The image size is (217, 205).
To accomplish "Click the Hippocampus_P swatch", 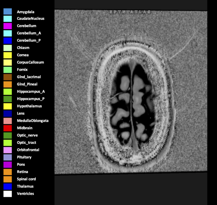I will click(x=8, y=99).
